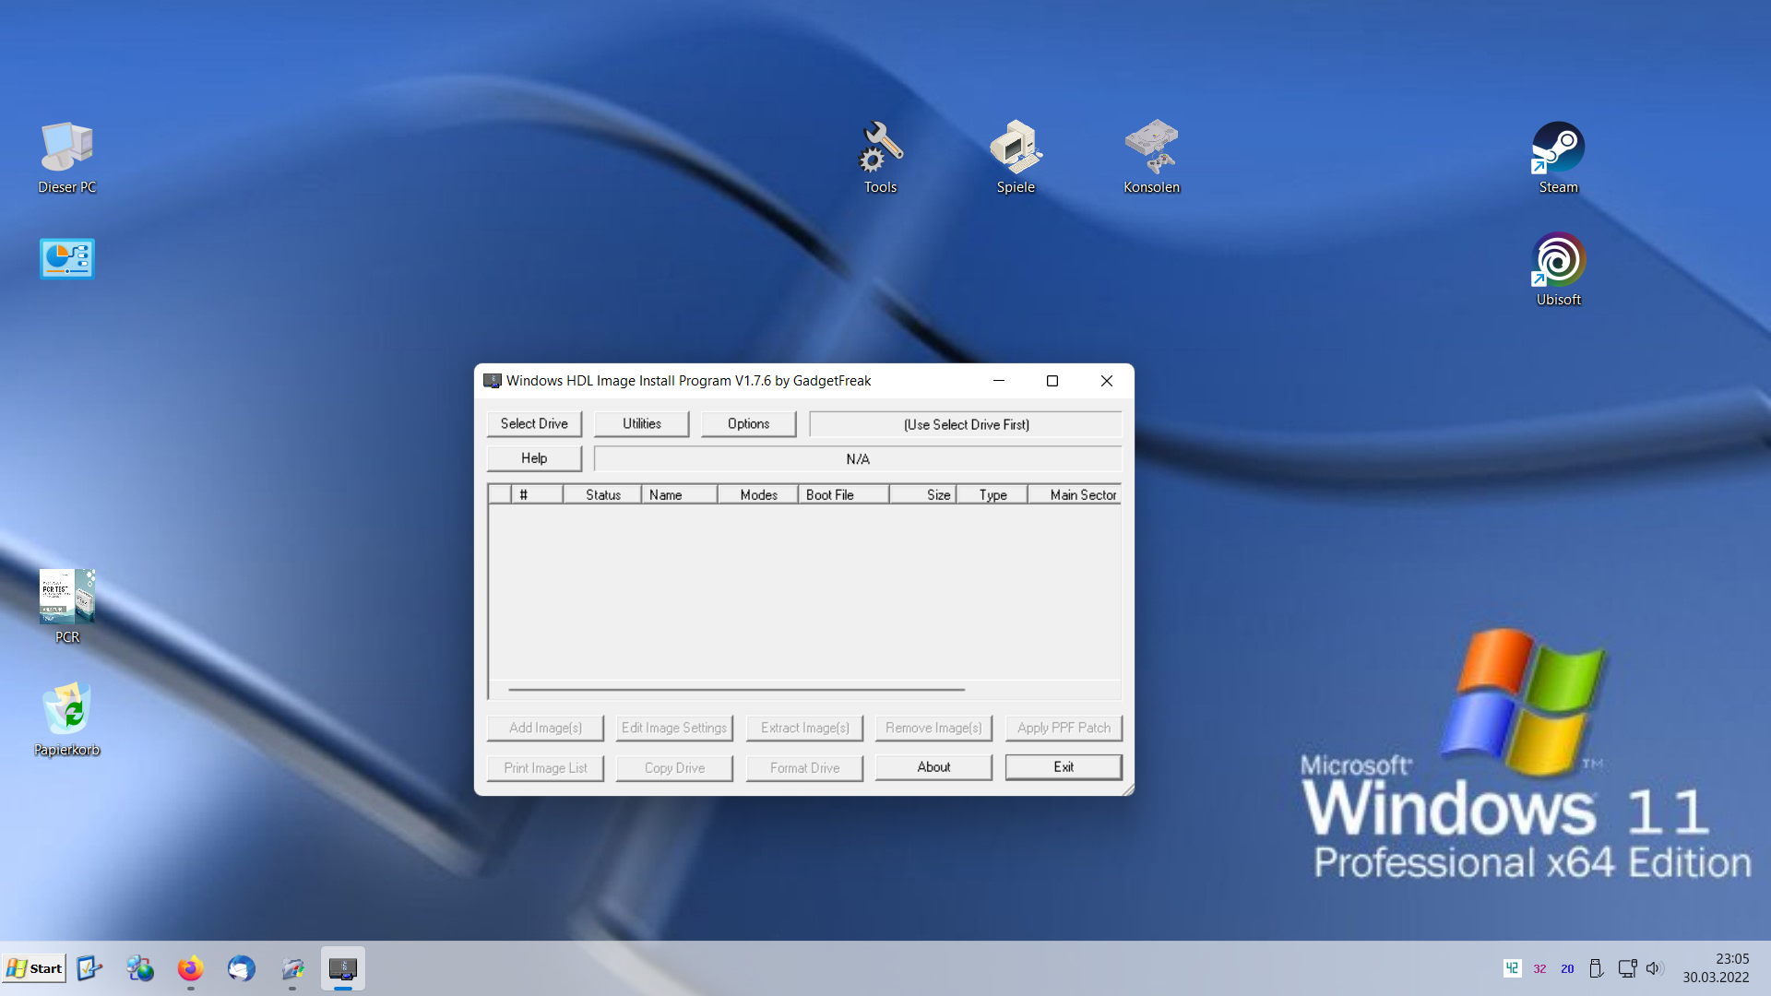Click the Add Image(s) button
Viewport: 1771px width, 996px height.
[545, 728]
